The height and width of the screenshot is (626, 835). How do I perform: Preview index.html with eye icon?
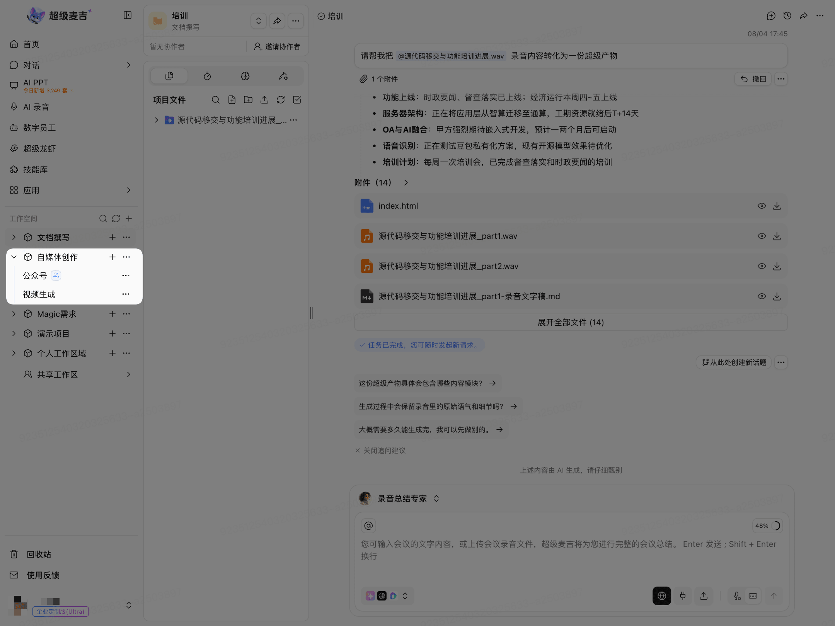(x=762, y=206)
